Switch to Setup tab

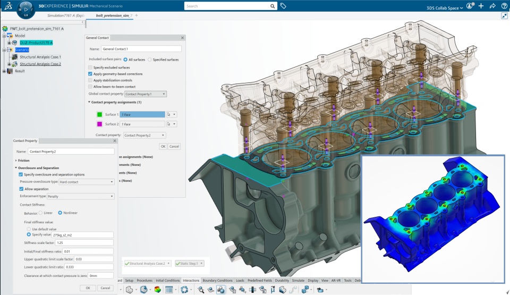click(x=129, y=280)
